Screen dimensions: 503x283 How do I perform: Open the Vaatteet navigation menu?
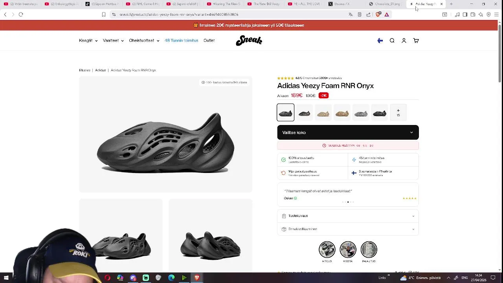(113, 40)
